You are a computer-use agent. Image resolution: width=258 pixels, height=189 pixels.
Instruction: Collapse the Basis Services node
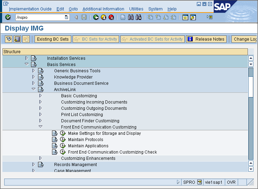(27, 64)
